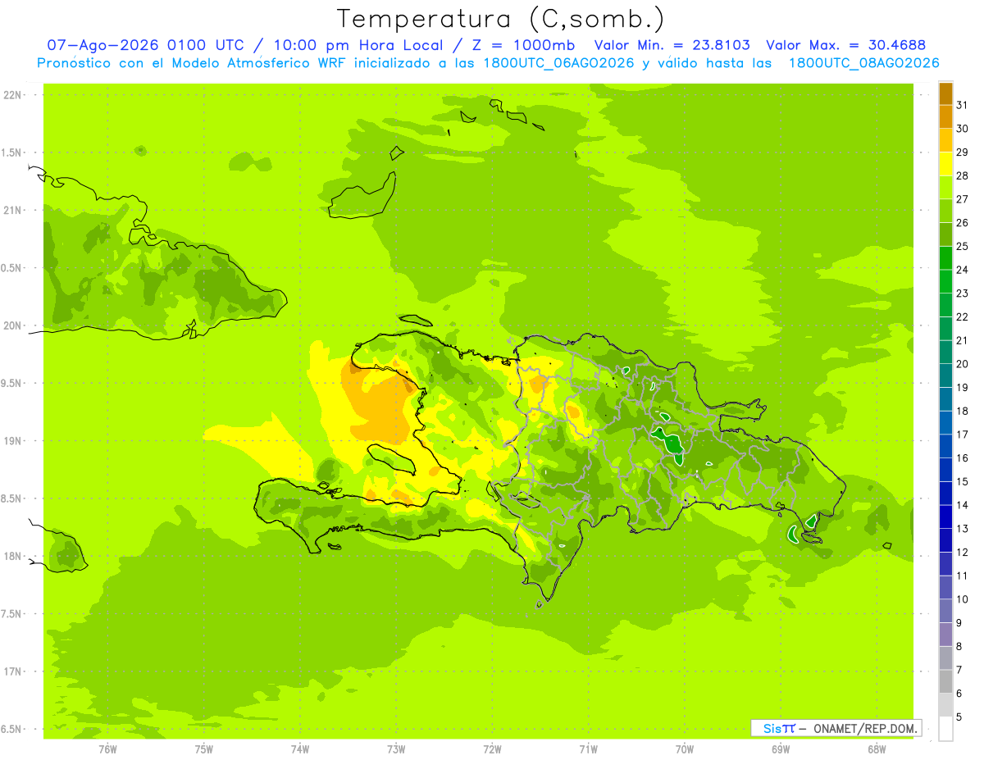Screen dimensions: 984x760
Task: Pick the yellow legend swatch between 28 and 29
Action: point(945,164)
